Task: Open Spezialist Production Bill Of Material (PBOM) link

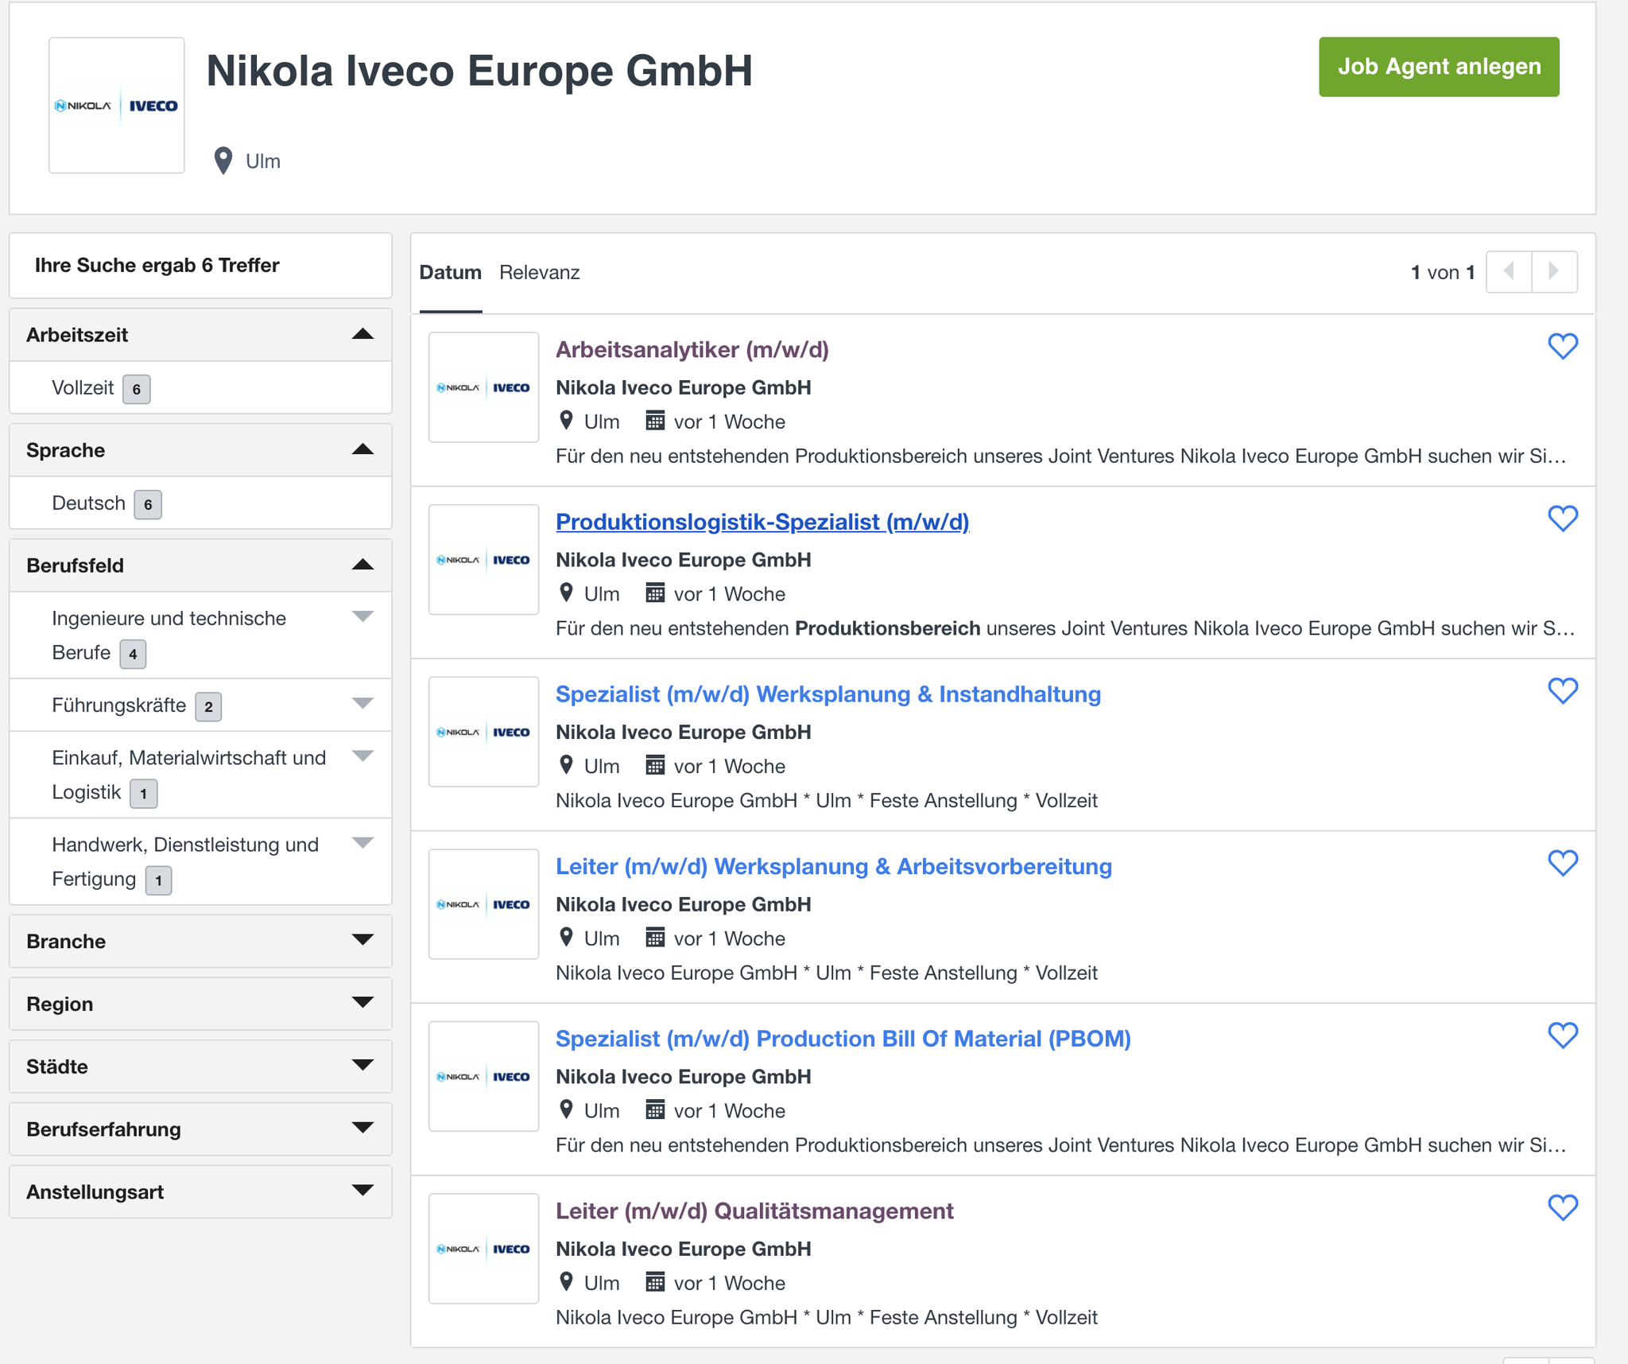Action: (843, 1038)
